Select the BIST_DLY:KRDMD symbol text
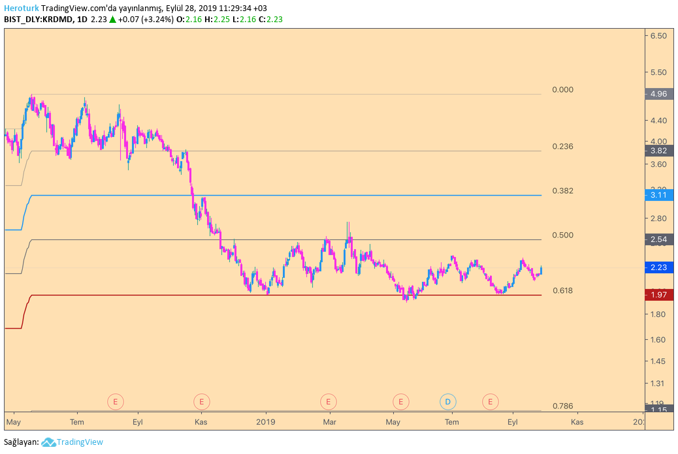The height and width of the screenshot is (454, 678). (38, 20)
